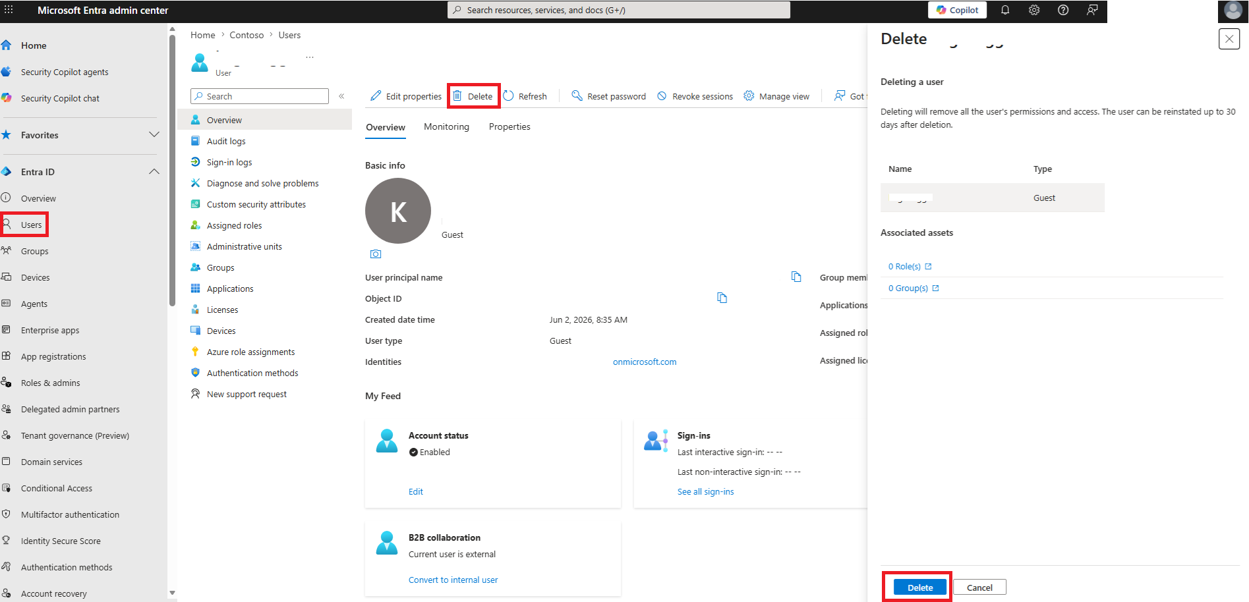1249x602 pixels.
Task: Click the feedback icon in top bar
Action: click(1092, 10)
